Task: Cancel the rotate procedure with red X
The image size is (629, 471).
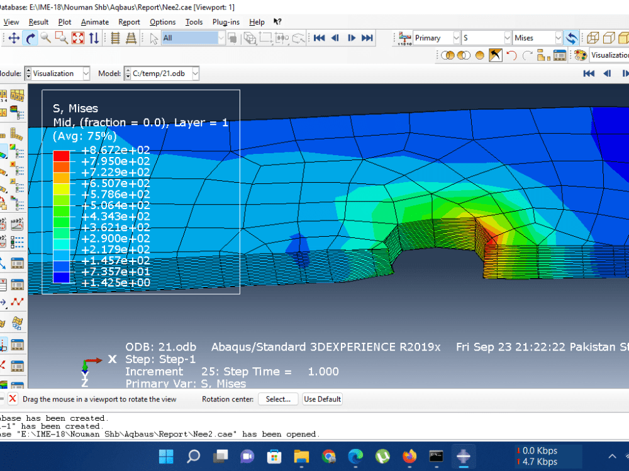Action: pos(13,399)
